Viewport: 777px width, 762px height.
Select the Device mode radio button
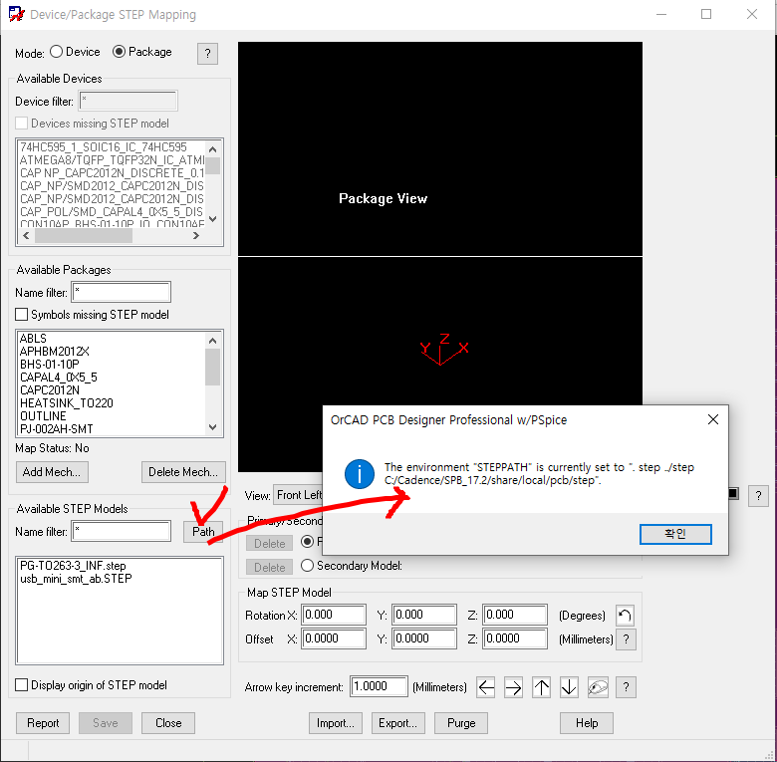coord(57,52)
